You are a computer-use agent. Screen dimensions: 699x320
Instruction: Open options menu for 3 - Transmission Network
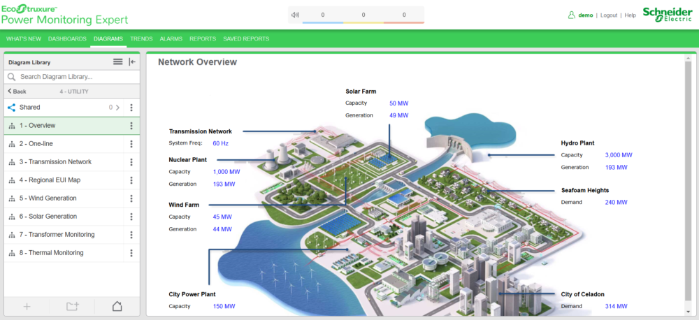tap(131, 162)
